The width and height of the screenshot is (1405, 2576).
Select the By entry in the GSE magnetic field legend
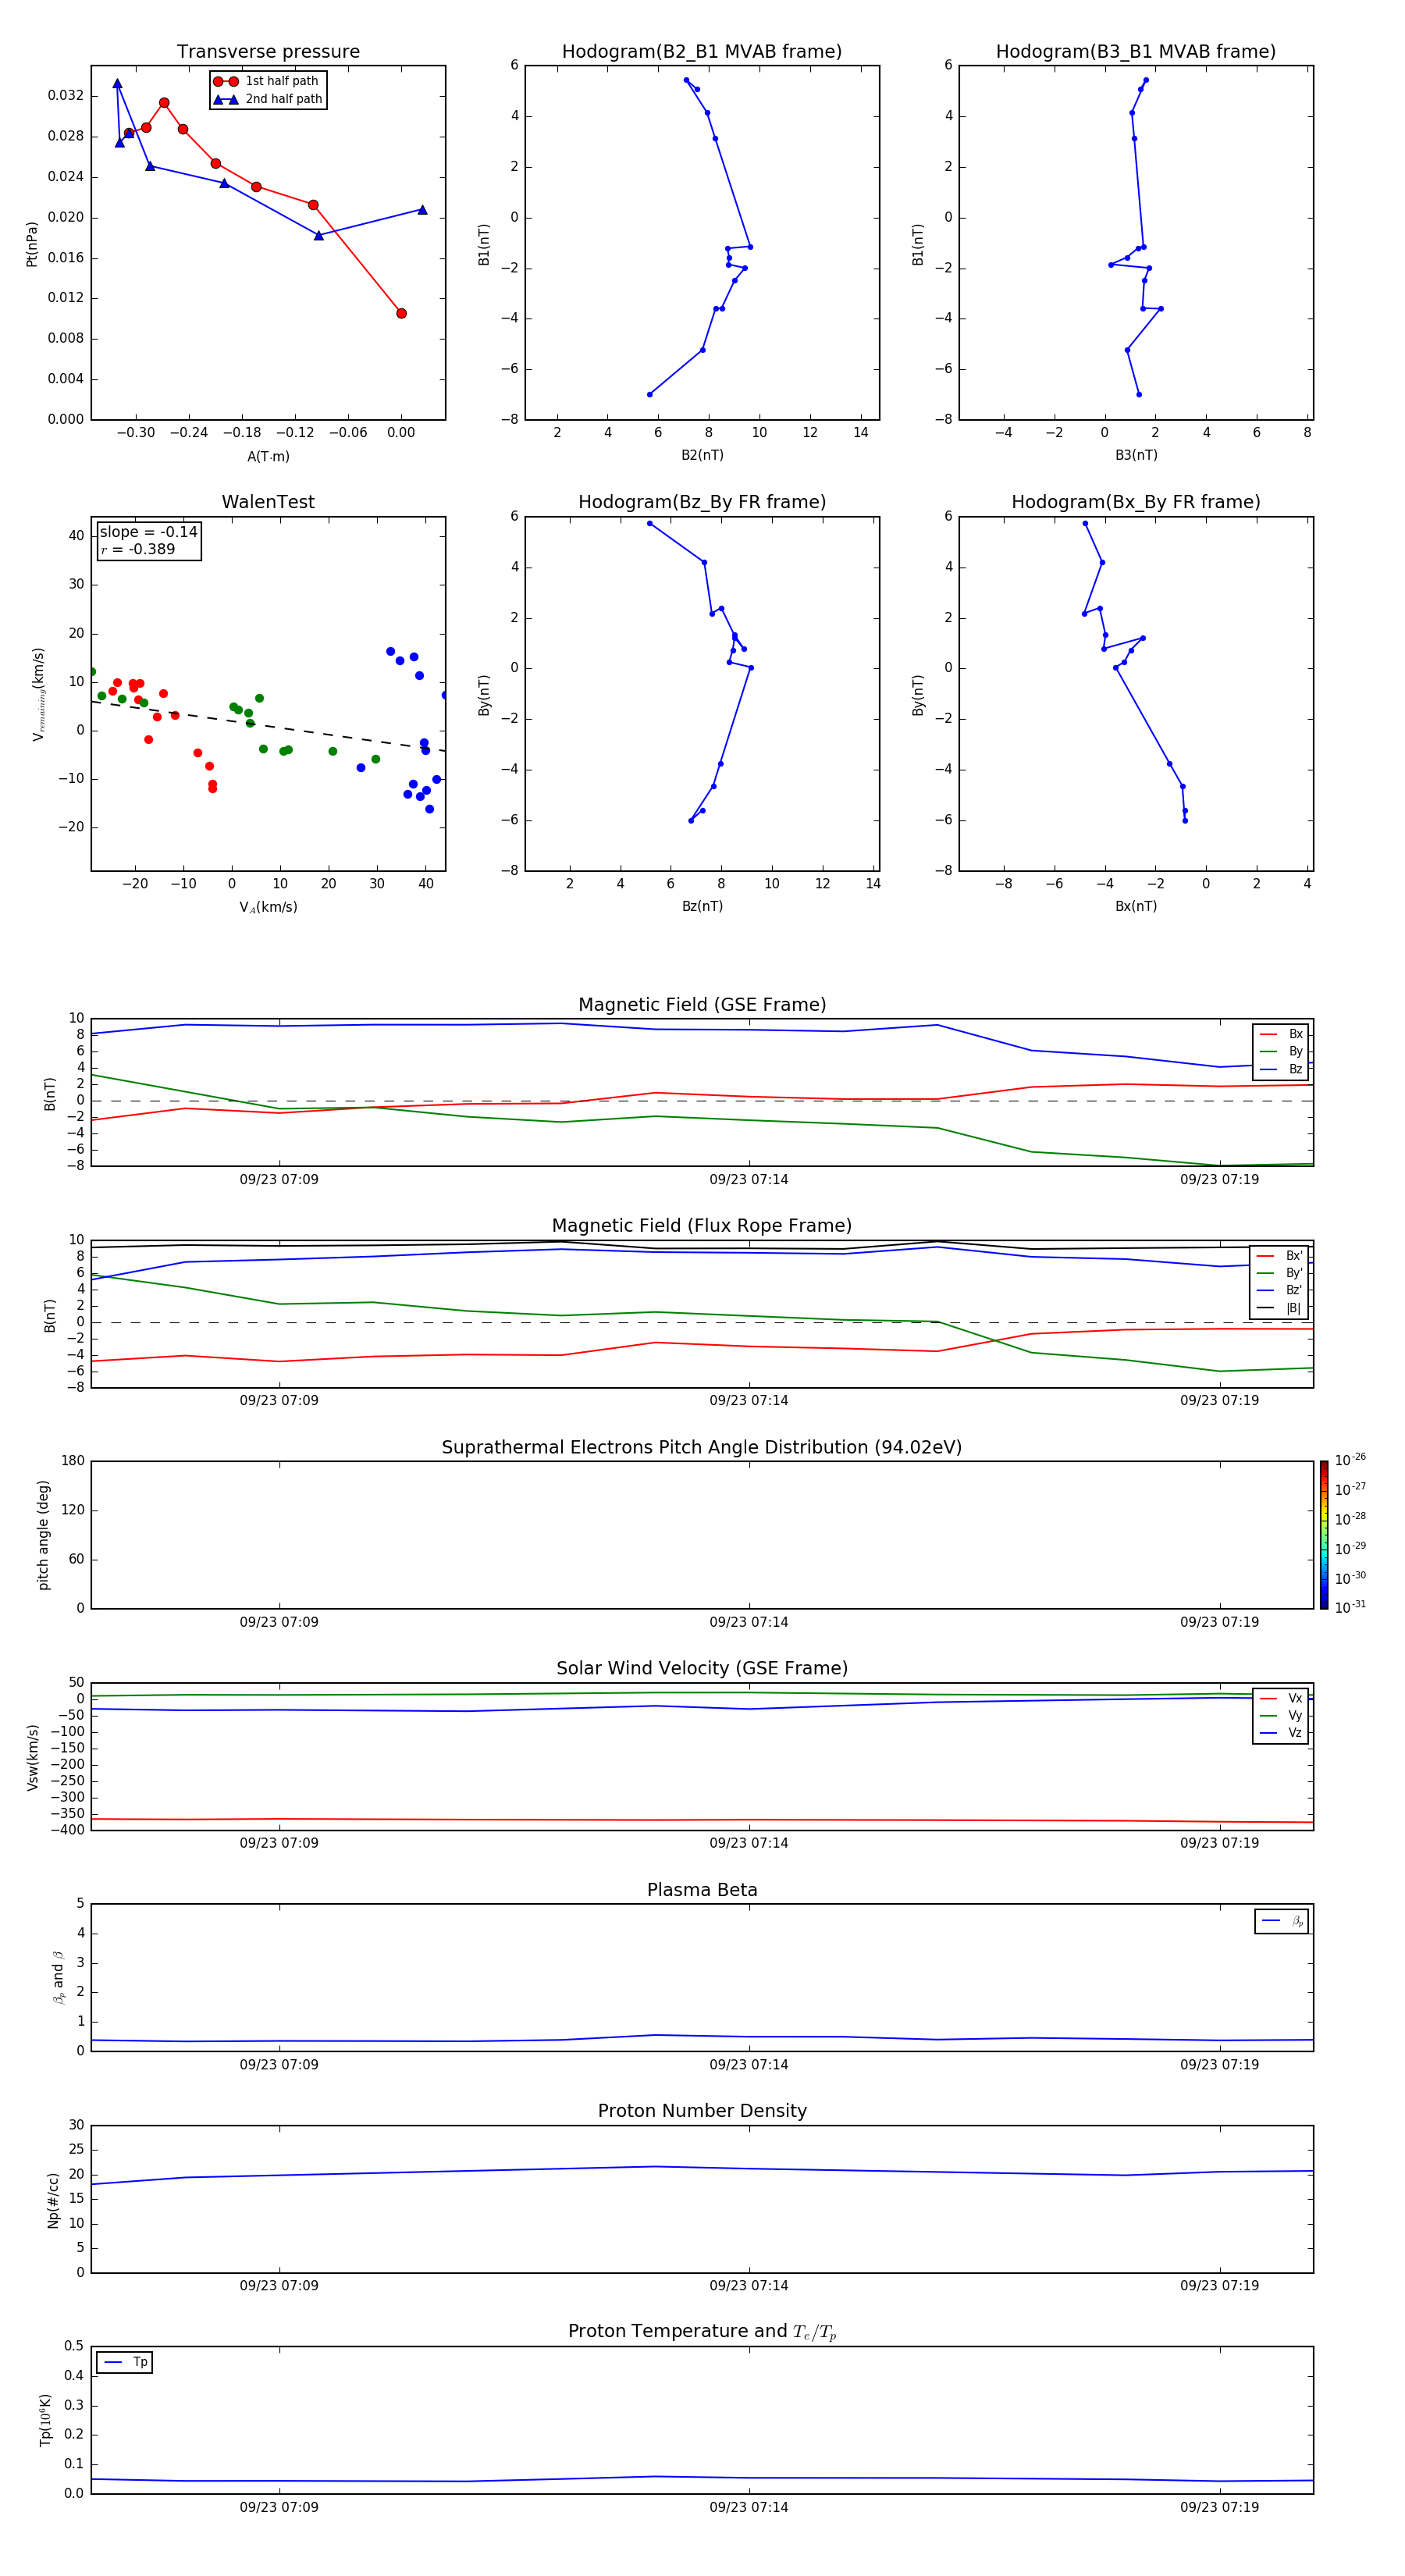pyautogui.click(x=1282, y=1052)
